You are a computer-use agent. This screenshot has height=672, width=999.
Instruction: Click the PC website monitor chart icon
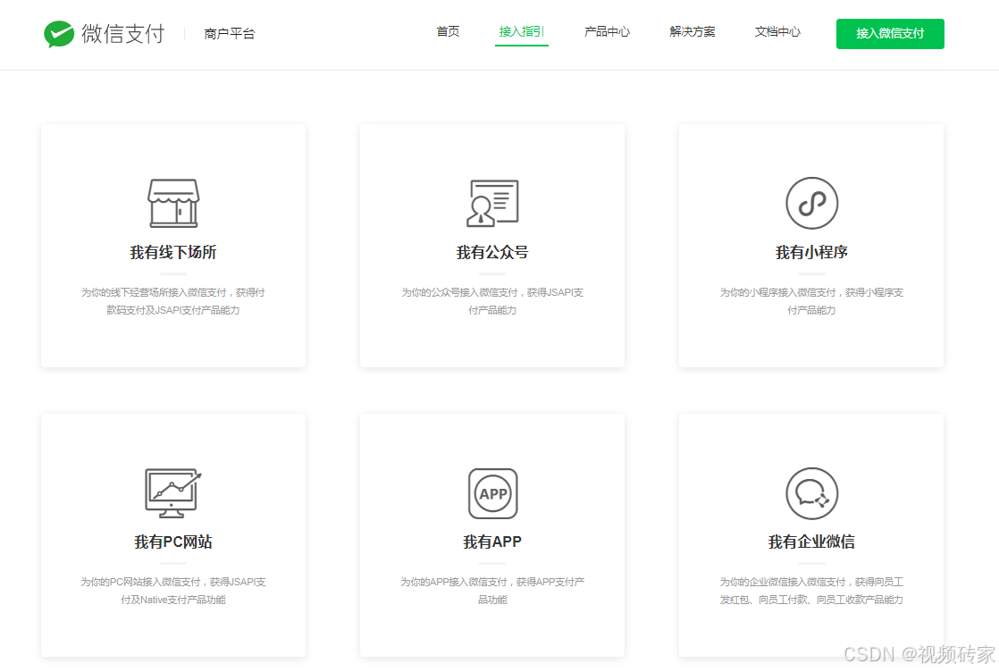[173, 493]
